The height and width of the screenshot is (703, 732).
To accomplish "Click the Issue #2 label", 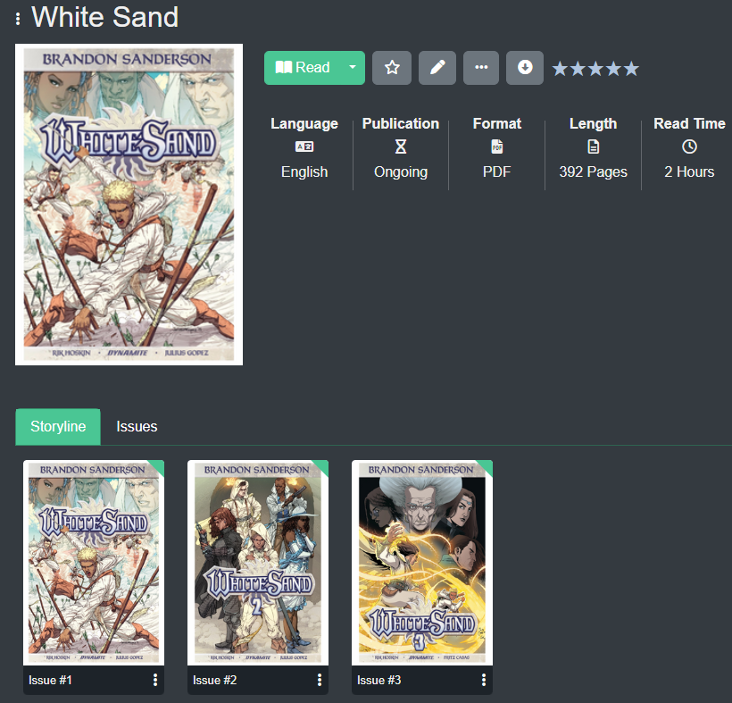I will tap(215, 680).
